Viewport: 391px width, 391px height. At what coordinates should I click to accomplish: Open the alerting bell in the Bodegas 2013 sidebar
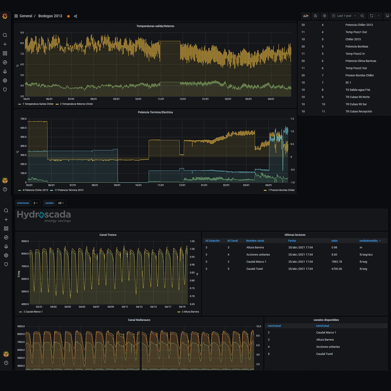click(x=5, y=72)
